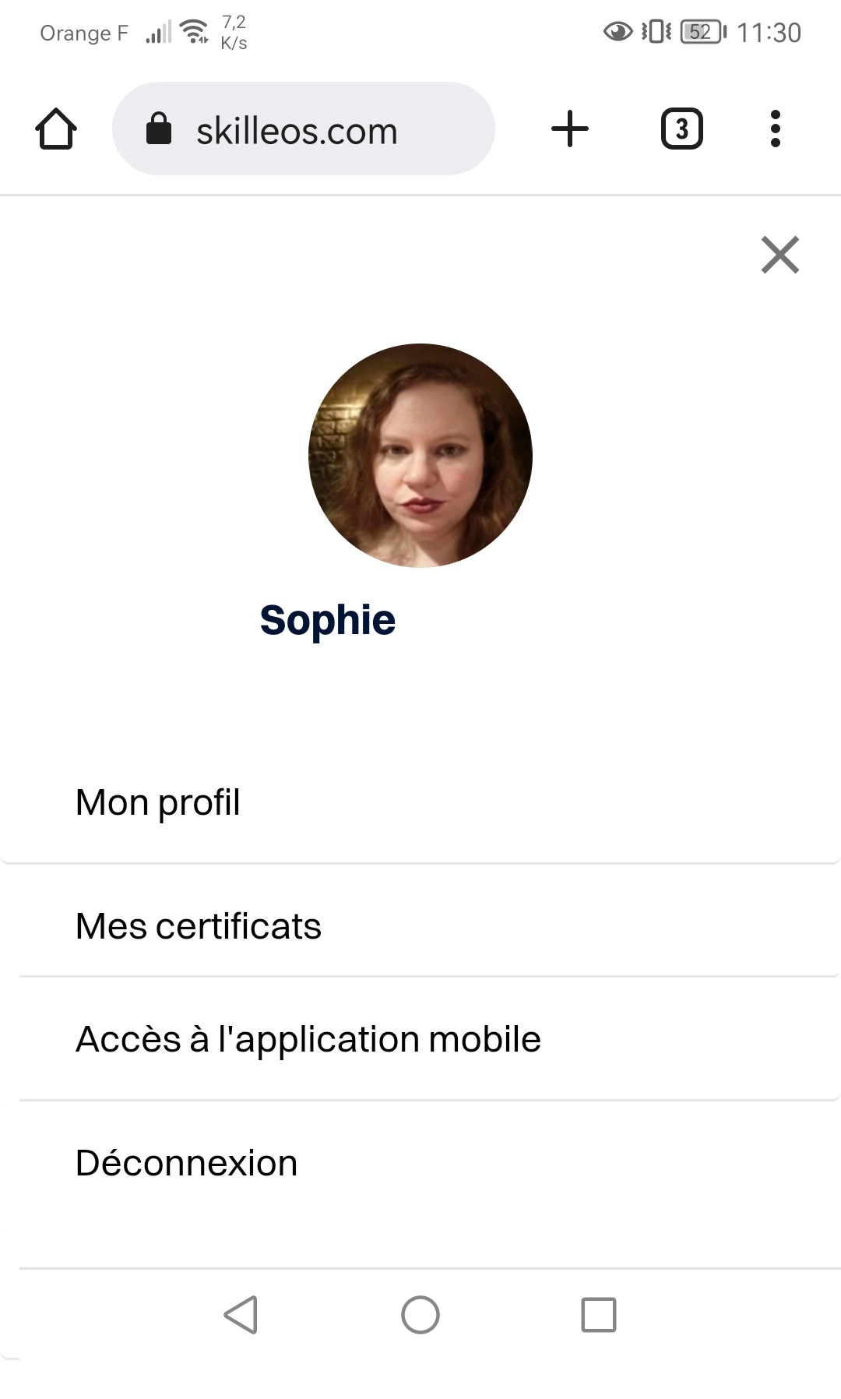Tap the browser home icon
The image size is (841, 1399).
pos(56,129)
